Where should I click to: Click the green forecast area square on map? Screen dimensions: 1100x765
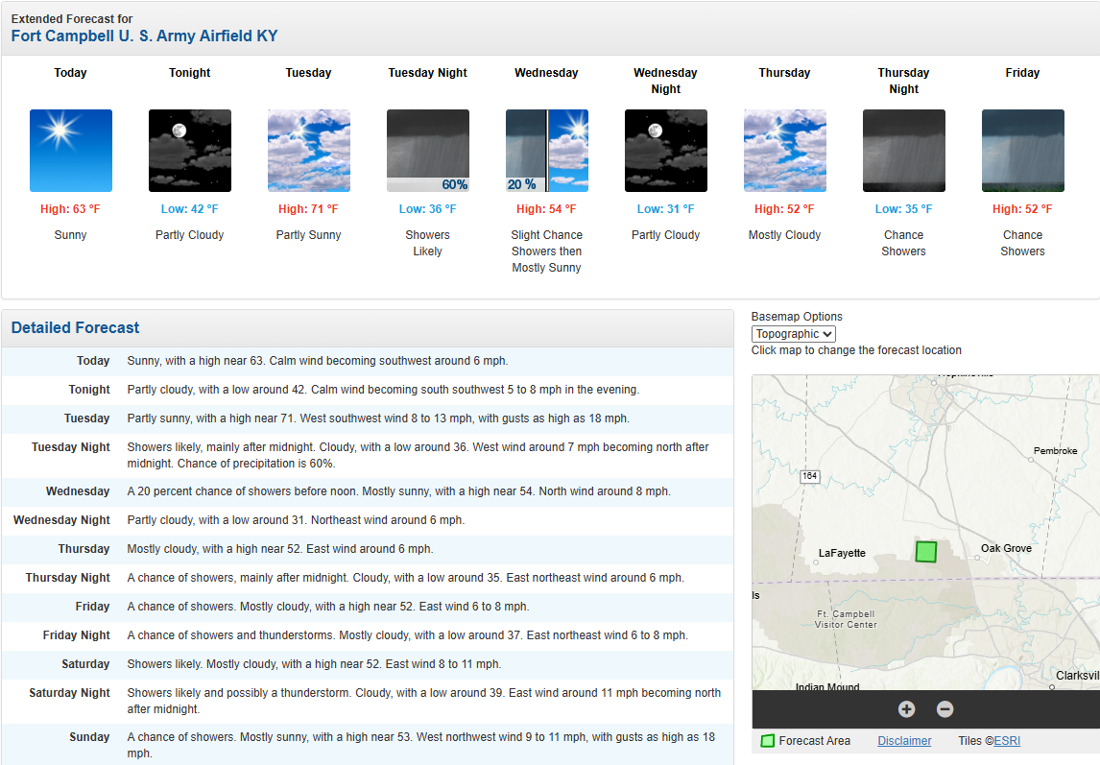(x=925, y=552)
